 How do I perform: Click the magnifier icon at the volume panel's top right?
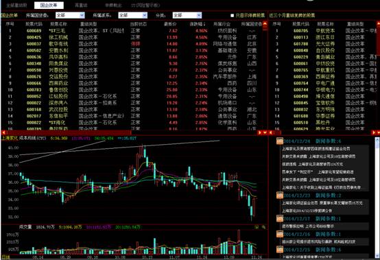point(263,227)
